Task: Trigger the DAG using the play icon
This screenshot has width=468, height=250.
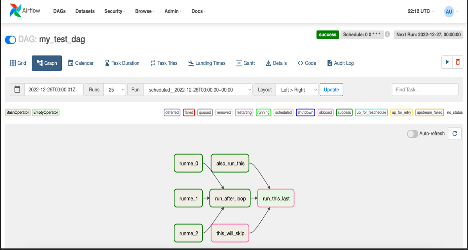Action: (x=447, y=62)
